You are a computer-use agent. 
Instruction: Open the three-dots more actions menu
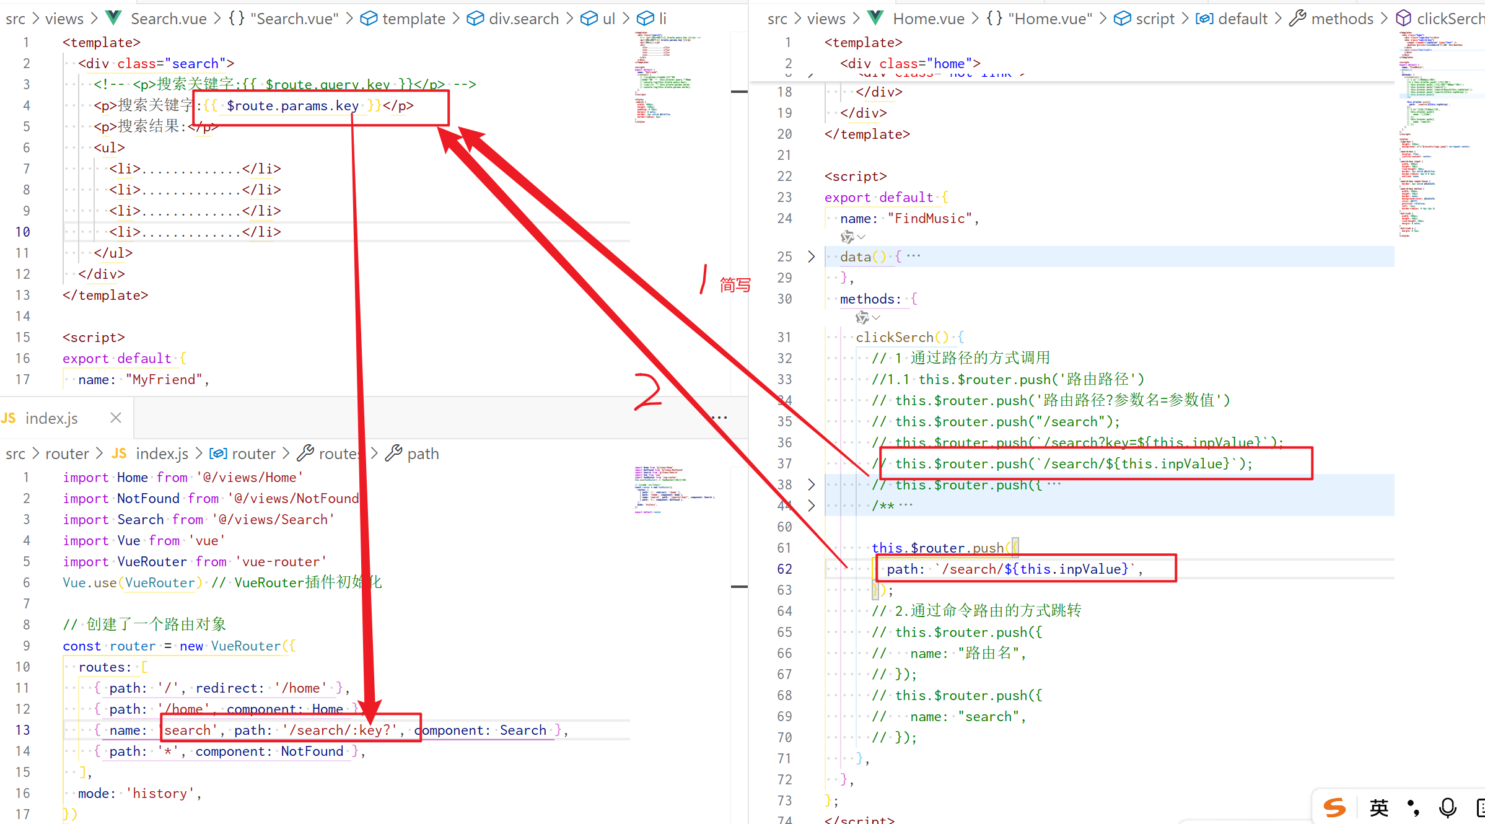[x=719, y=418]
